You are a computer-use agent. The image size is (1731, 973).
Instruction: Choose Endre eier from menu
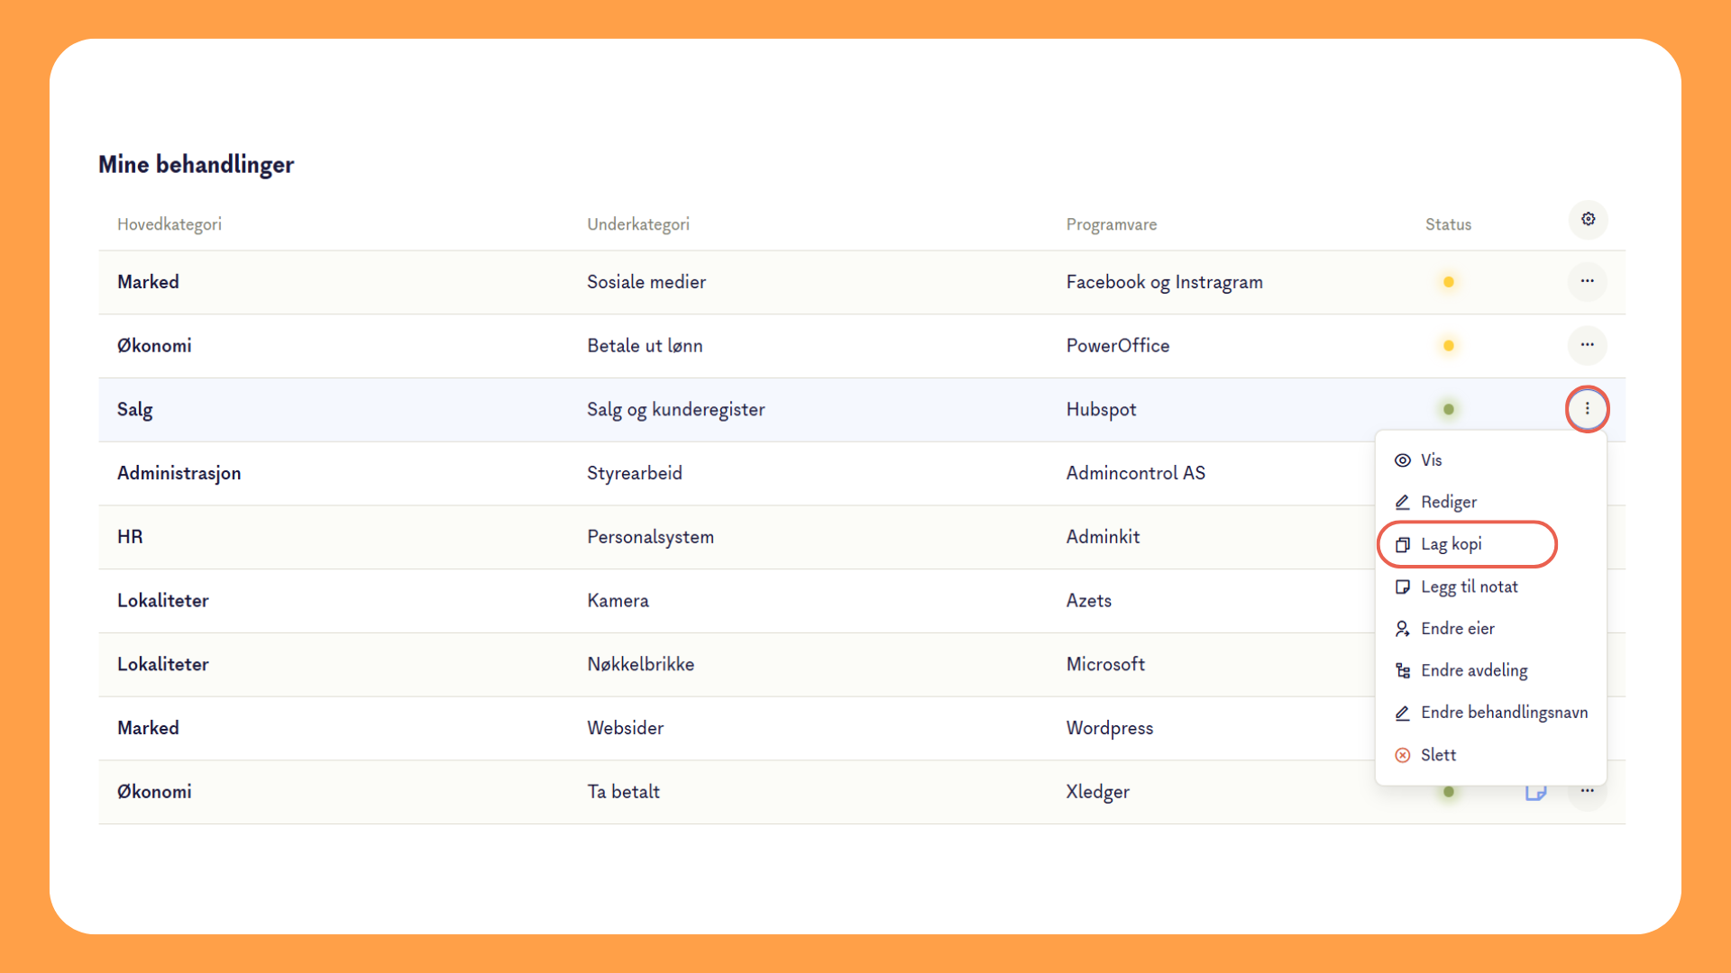1457,629
